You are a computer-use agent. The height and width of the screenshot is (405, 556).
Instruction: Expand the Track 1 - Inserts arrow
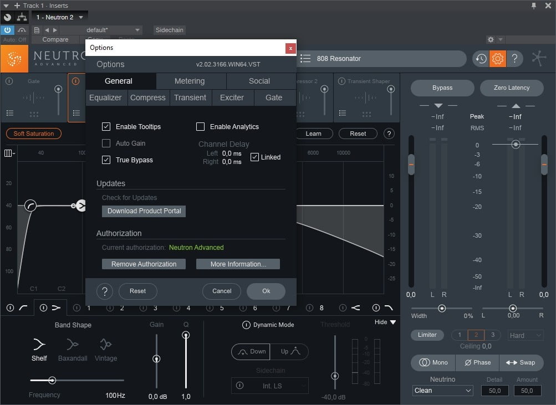coord(6,6)
